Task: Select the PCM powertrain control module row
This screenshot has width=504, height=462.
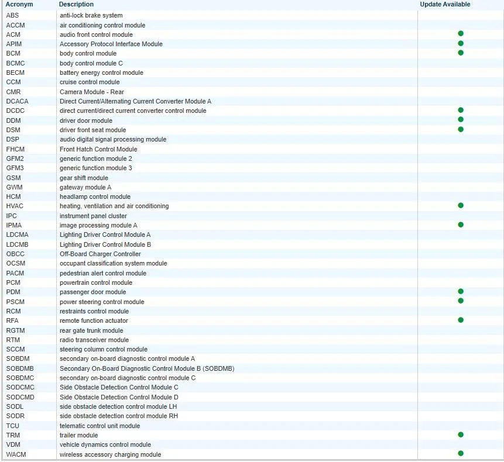Action: [96, 282]
